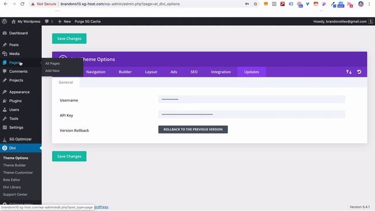The height and width of the screenshot is (211, 375).
Task: Open Theme Builder submenu item
Action: point(15,165)
